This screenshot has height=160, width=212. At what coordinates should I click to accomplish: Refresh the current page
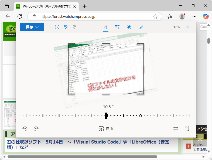pos(20,16)
